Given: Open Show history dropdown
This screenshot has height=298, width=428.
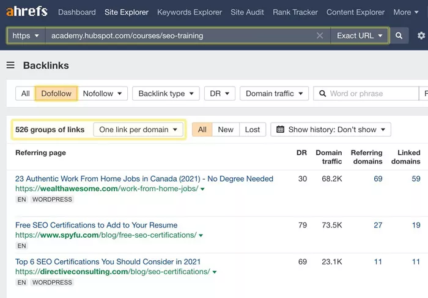Looking at the screenshot, I should click(x=331, y=130).
